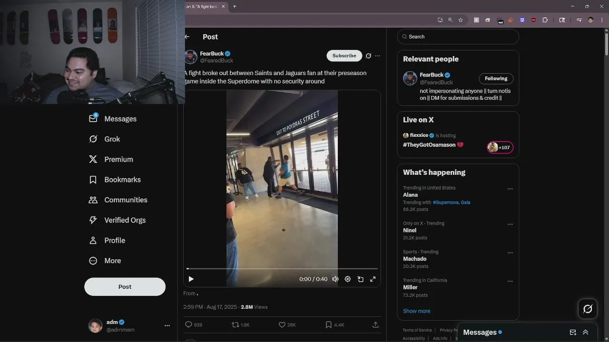
Task: Toggle the Following button for FearBuck
Action: coord(496,78)
